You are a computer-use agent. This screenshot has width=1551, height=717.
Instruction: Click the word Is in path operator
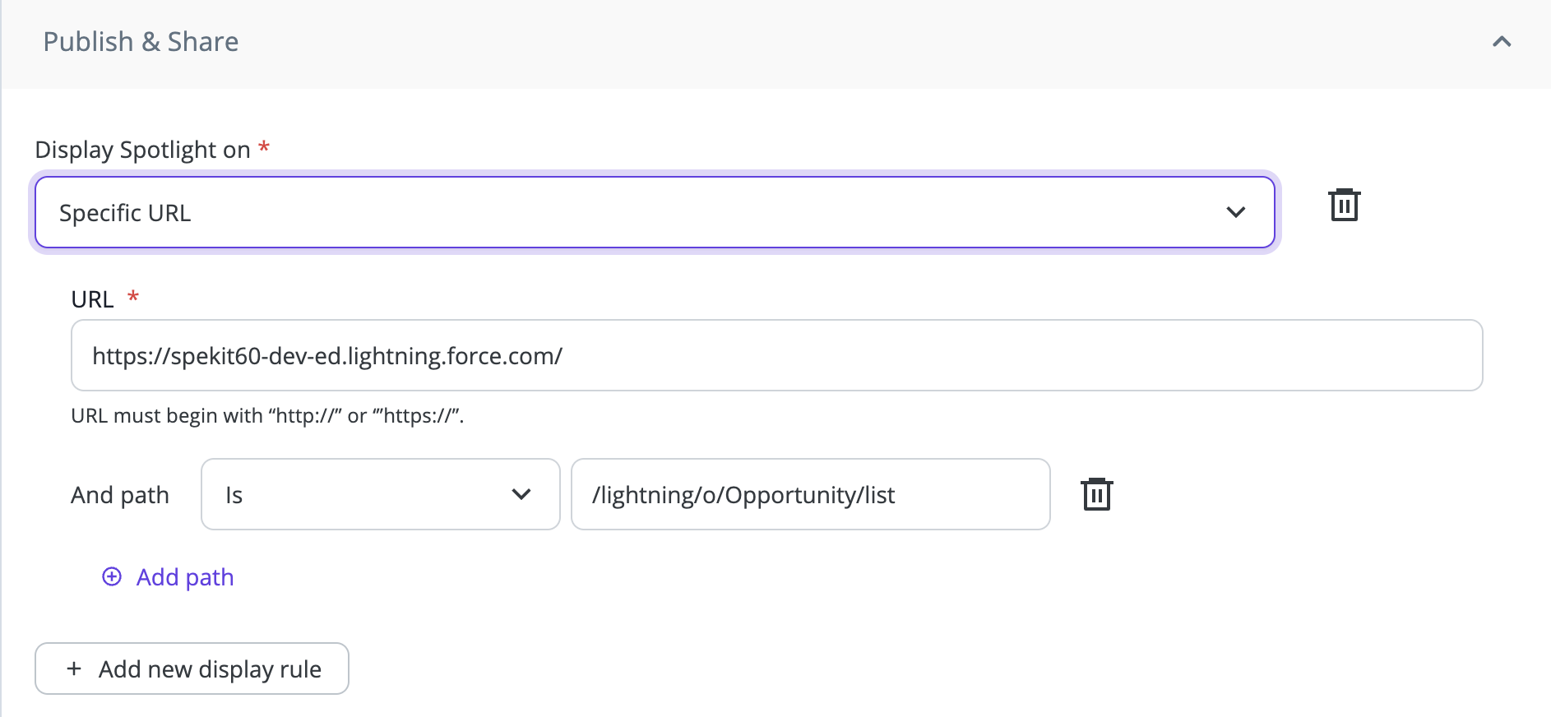pos(234,495)
